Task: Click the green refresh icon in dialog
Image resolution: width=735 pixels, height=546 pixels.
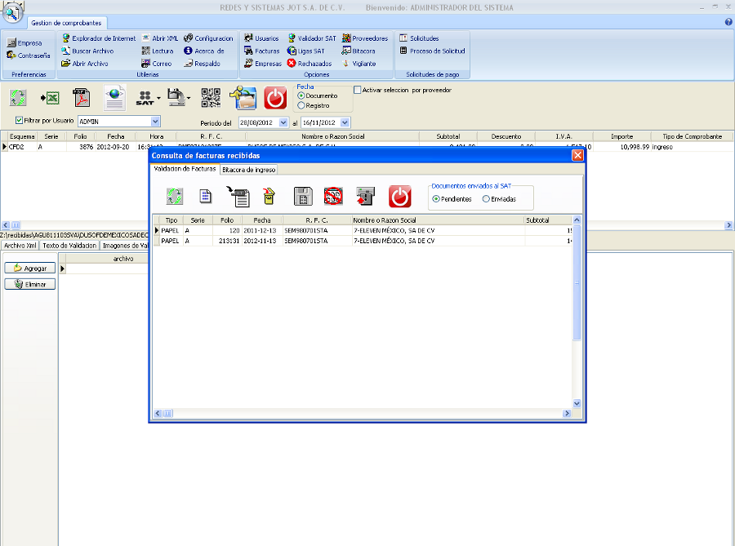Action: pos(174,196)
